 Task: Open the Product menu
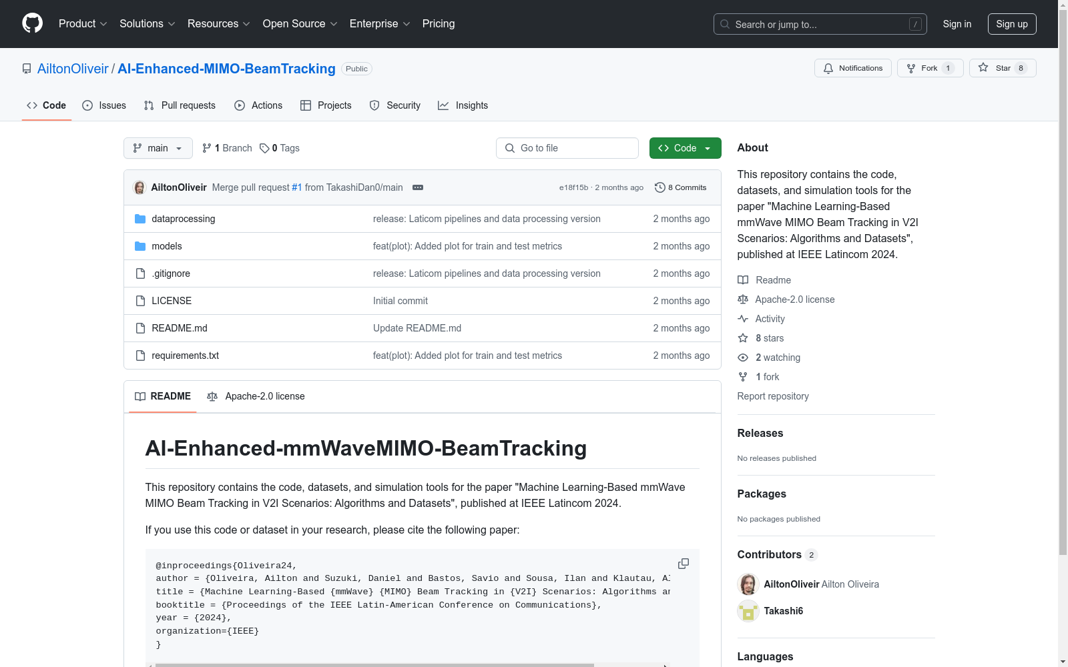[x=83, y=24]
